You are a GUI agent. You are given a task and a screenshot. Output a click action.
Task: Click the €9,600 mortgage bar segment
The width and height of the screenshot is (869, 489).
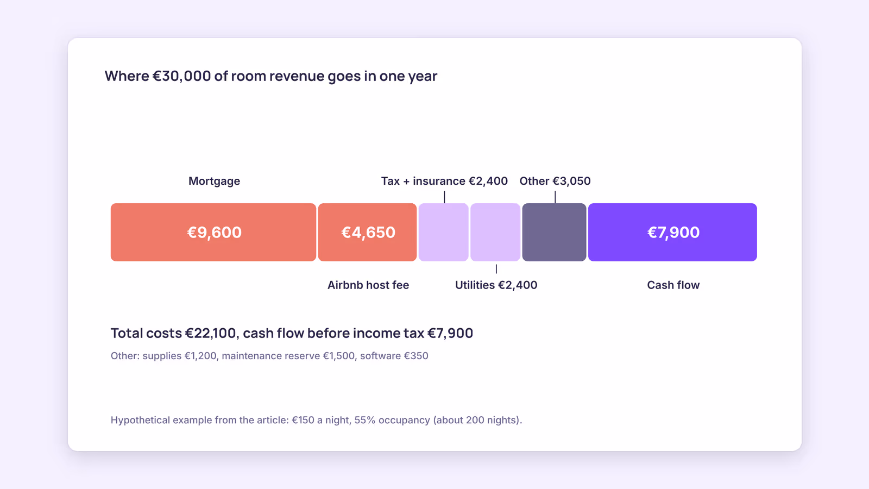pos(213,232)
